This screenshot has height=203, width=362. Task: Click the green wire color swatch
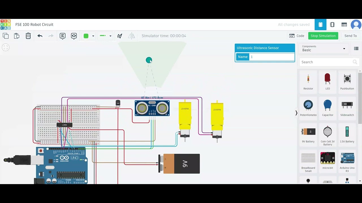point(86,36)
